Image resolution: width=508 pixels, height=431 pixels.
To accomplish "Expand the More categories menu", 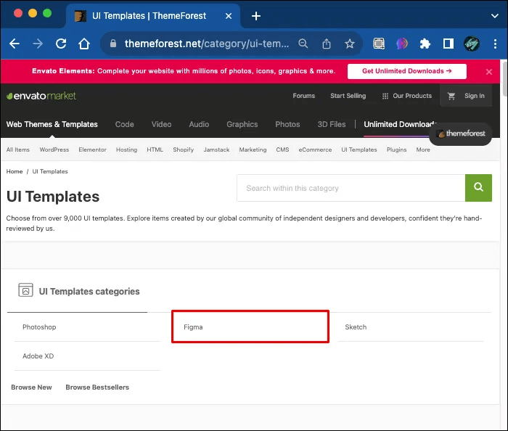I will click(x=423, y=149).
